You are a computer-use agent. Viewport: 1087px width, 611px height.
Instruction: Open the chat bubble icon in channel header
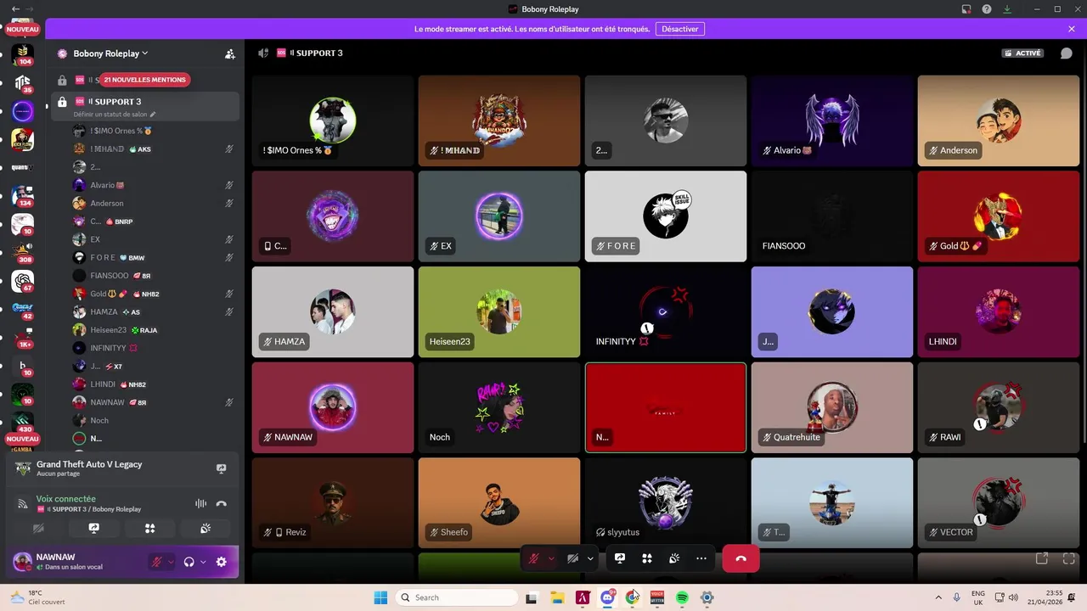point(1067,53)
